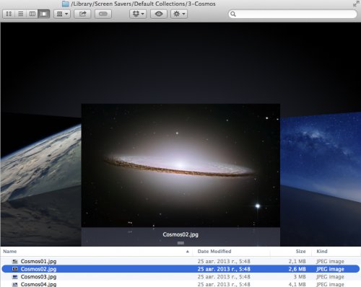This screenshot has height=287, width=361.
Task: Click the date cell of Cosmos03.jpg
Action: [x=224, y=277]
